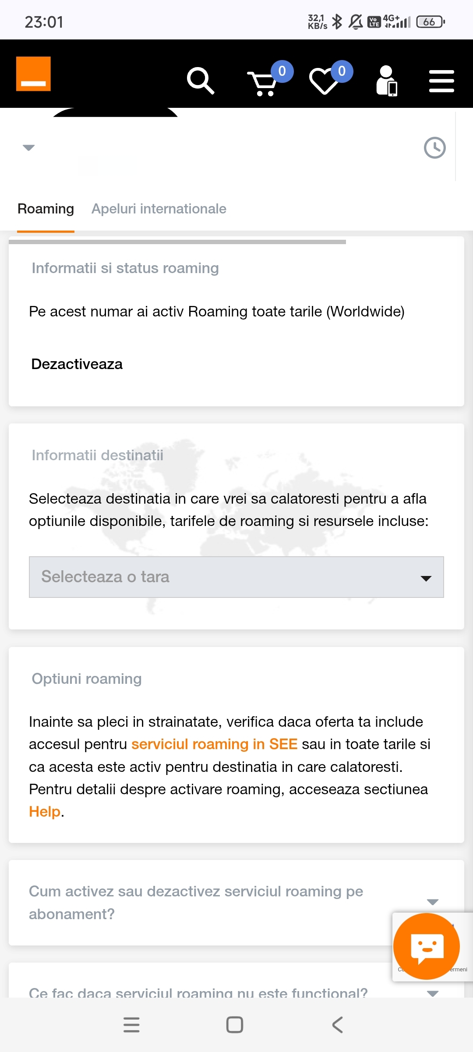Image resolution: width=473 pixels, height=1052 pixels.
Task: Select the Roaming tab
Action: click(46, 209)
